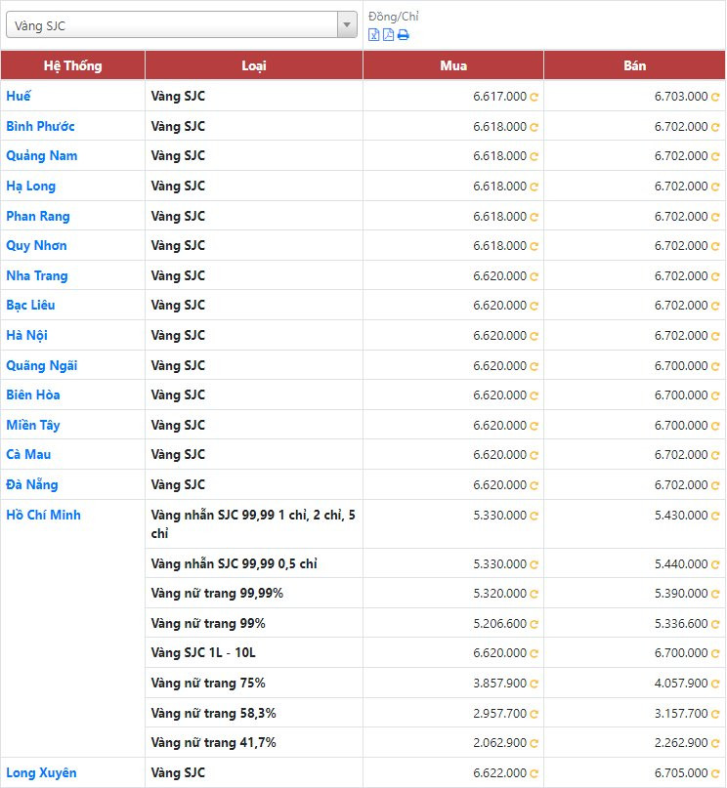Open the Phan Rang link

pyautogui.click(x=38, y=216)
